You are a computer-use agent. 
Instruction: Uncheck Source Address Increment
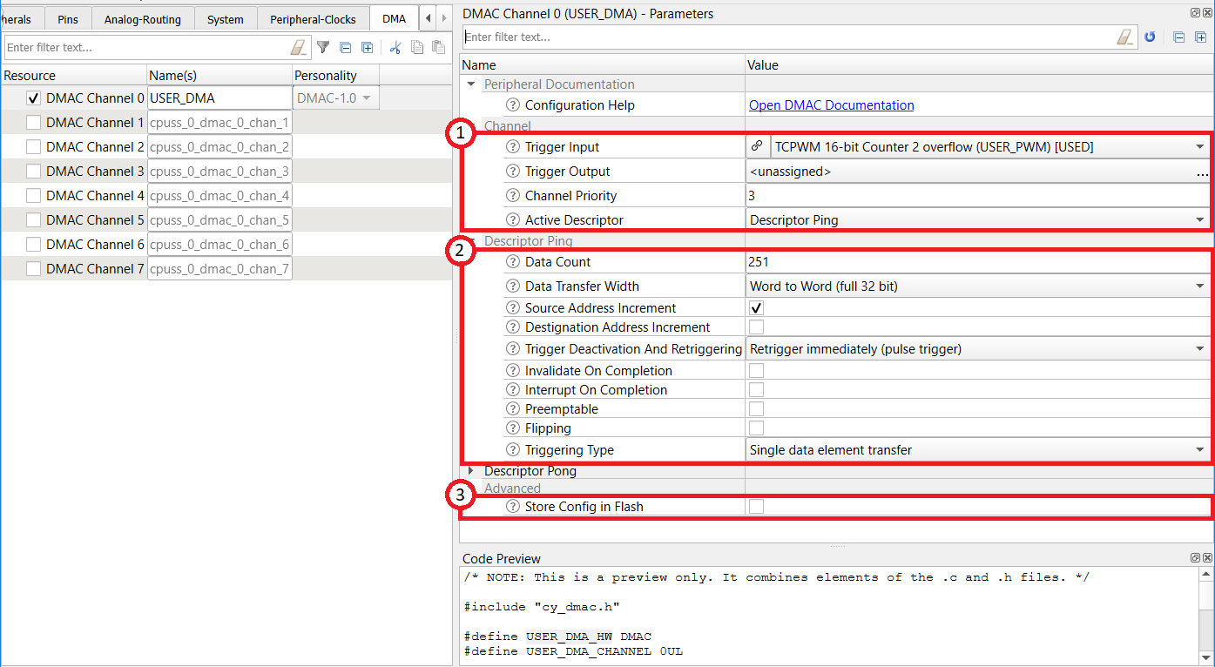pyautogui.click(x=757, y=308)
